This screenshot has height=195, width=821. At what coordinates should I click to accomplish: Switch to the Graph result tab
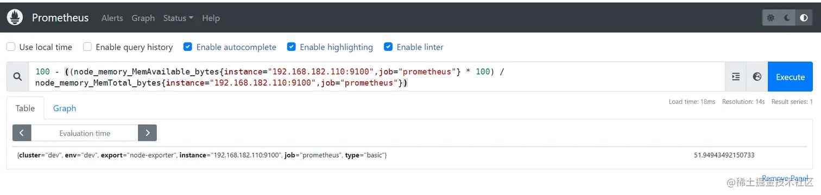point(65,108)
